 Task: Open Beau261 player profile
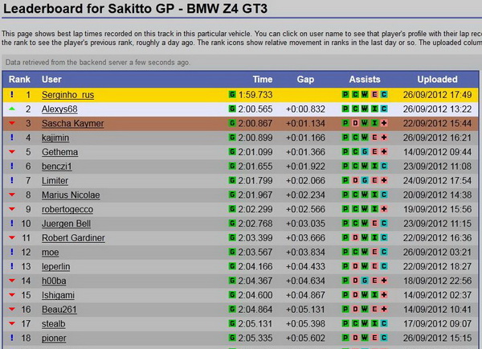[59, 310]
